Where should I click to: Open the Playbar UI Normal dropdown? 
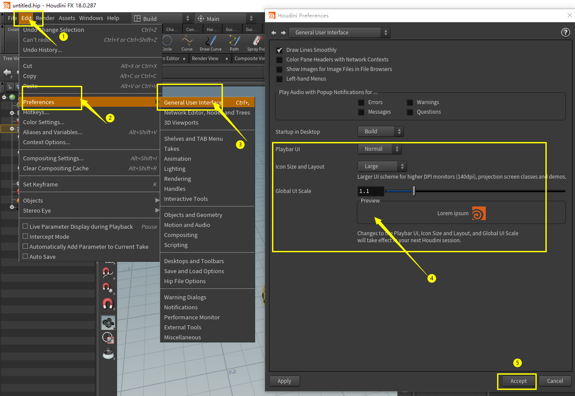tap(380, 149)
